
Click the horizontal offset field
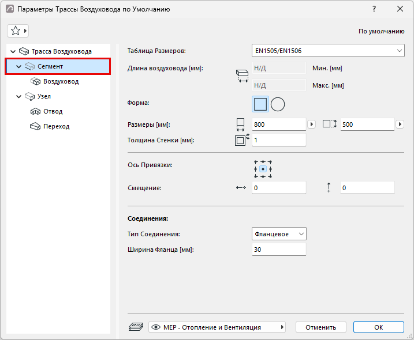279,188
